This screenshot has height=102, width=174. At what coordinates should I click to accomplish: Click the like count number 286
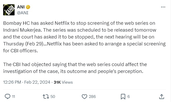[x=92, y=96]
